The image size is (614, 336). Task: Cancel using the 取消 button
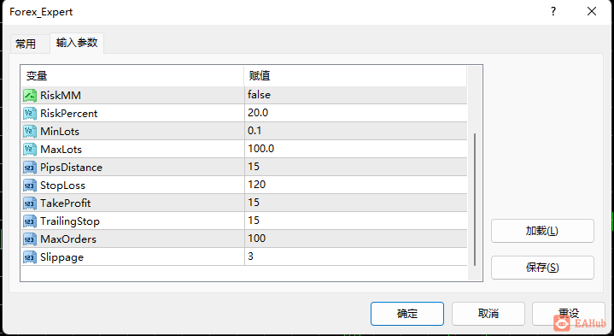[488, 314]
